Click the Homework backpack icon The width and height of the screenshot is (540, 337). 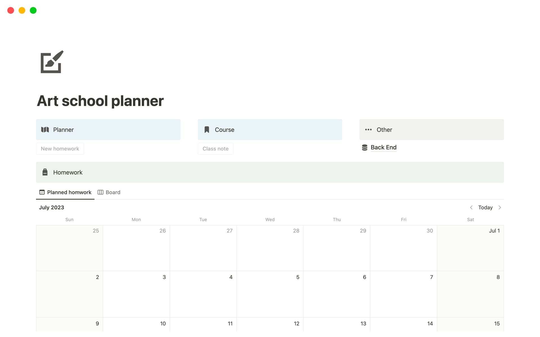45,172
